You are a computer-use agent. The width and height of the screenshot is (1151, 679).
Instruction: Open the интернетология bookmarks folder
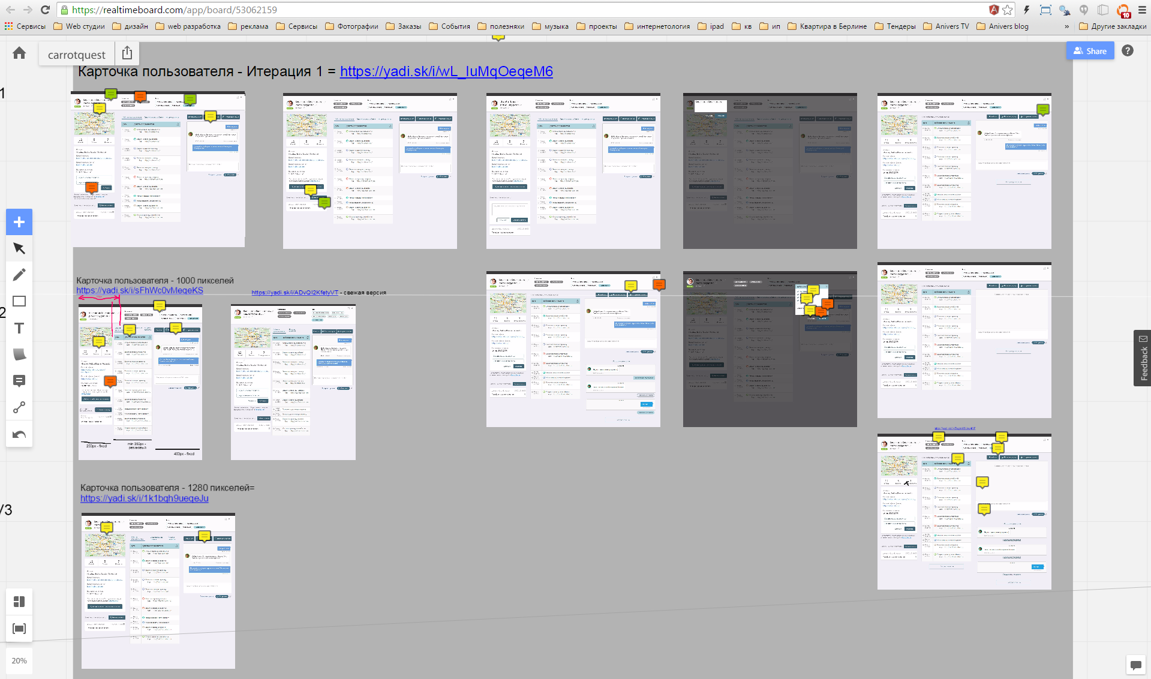pos(657,26)
